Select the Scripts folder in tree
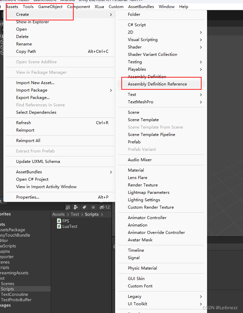This screenshot has height=313, width=243. point(25,289)
